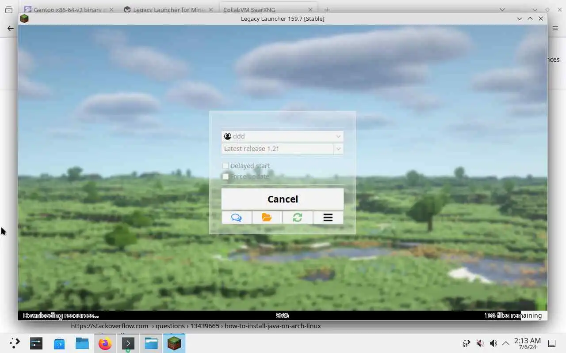Open the launcher chat/support icon
The image size is (566, 353).
coord(237,218)
